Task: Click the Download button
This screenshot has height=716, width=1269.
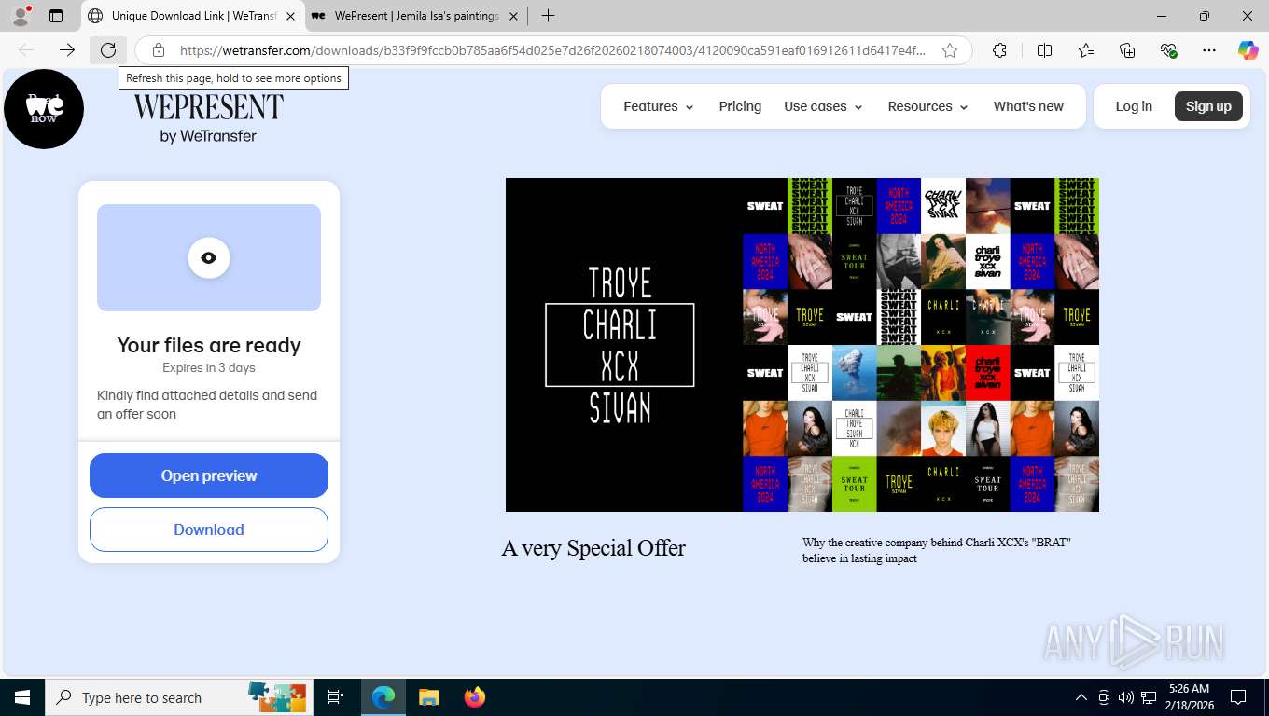Action: coord(209,530)
